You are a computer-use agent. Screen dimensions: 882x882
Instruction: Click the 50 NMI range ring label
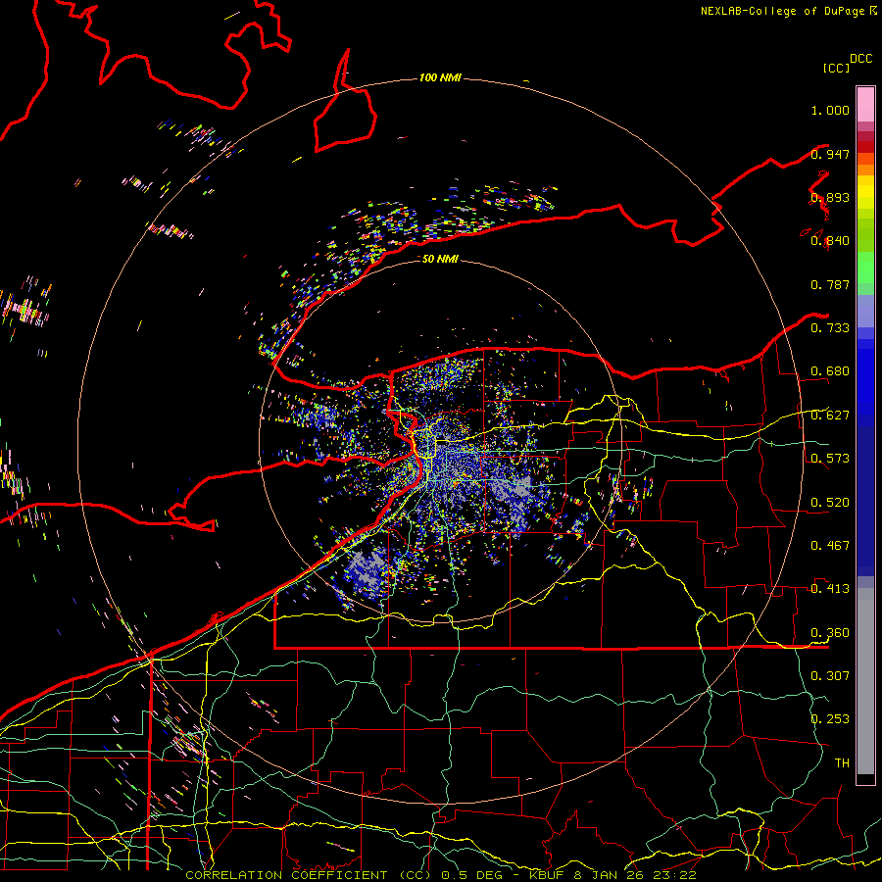(x=440, y=259)
